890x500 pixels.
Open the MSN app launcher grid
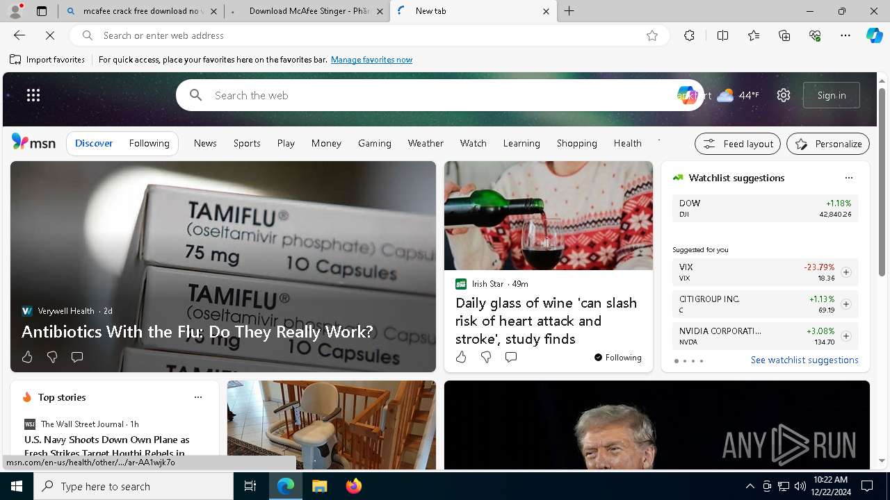tap(33, 95)
